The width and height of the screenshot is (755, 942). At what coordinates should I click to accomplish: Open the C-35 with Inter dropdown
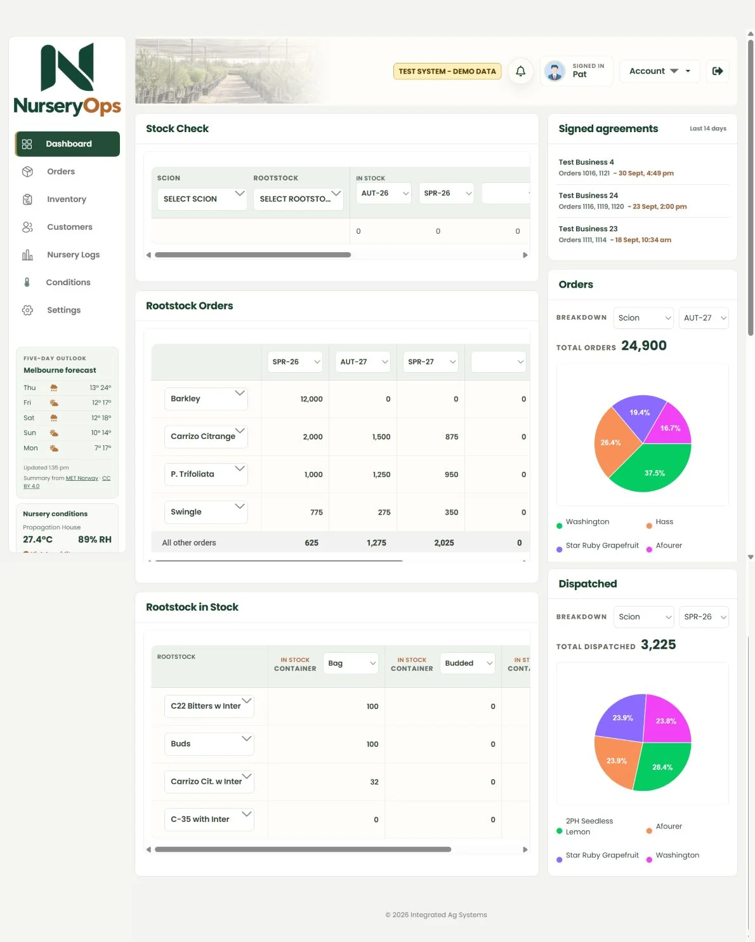[x=209, y=819]
